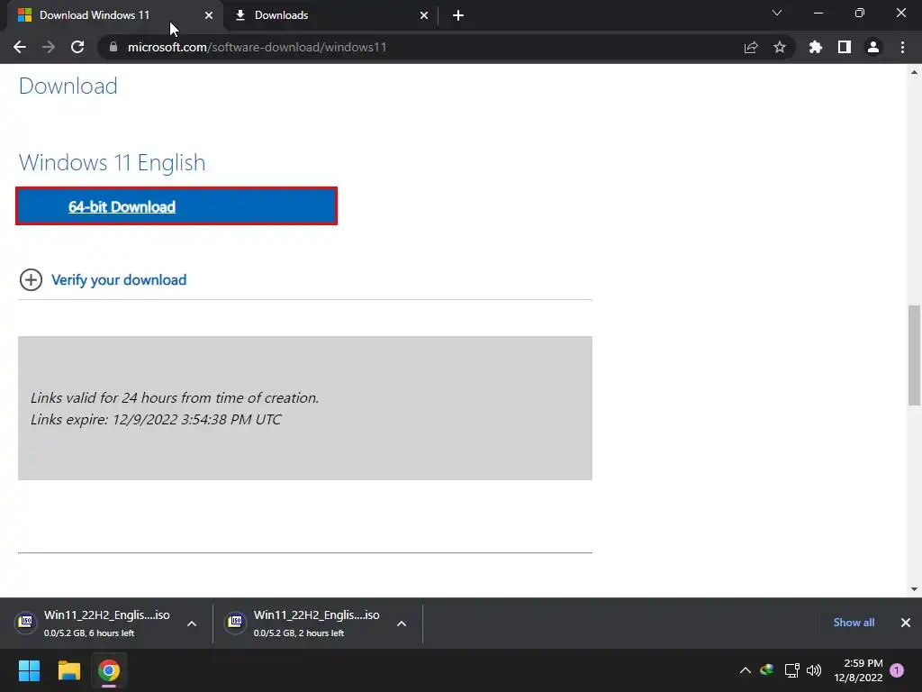This screenshot has width=922, height=692.
Task: Open the Chrome three-dot menu
Action: pyautogui.click(x=902, y=47)
